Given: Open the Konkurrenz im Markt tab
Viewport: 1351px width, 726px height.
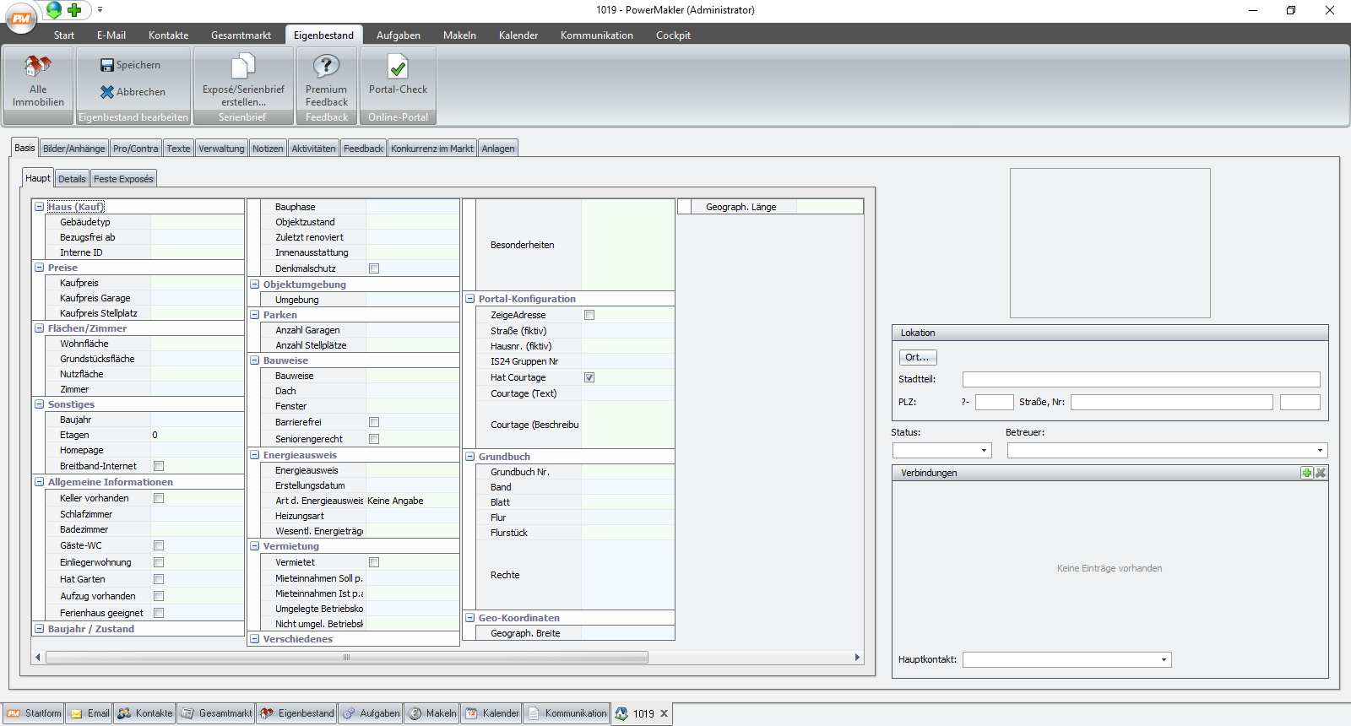Looking at the screenshot, I should [x=432, y=149].
